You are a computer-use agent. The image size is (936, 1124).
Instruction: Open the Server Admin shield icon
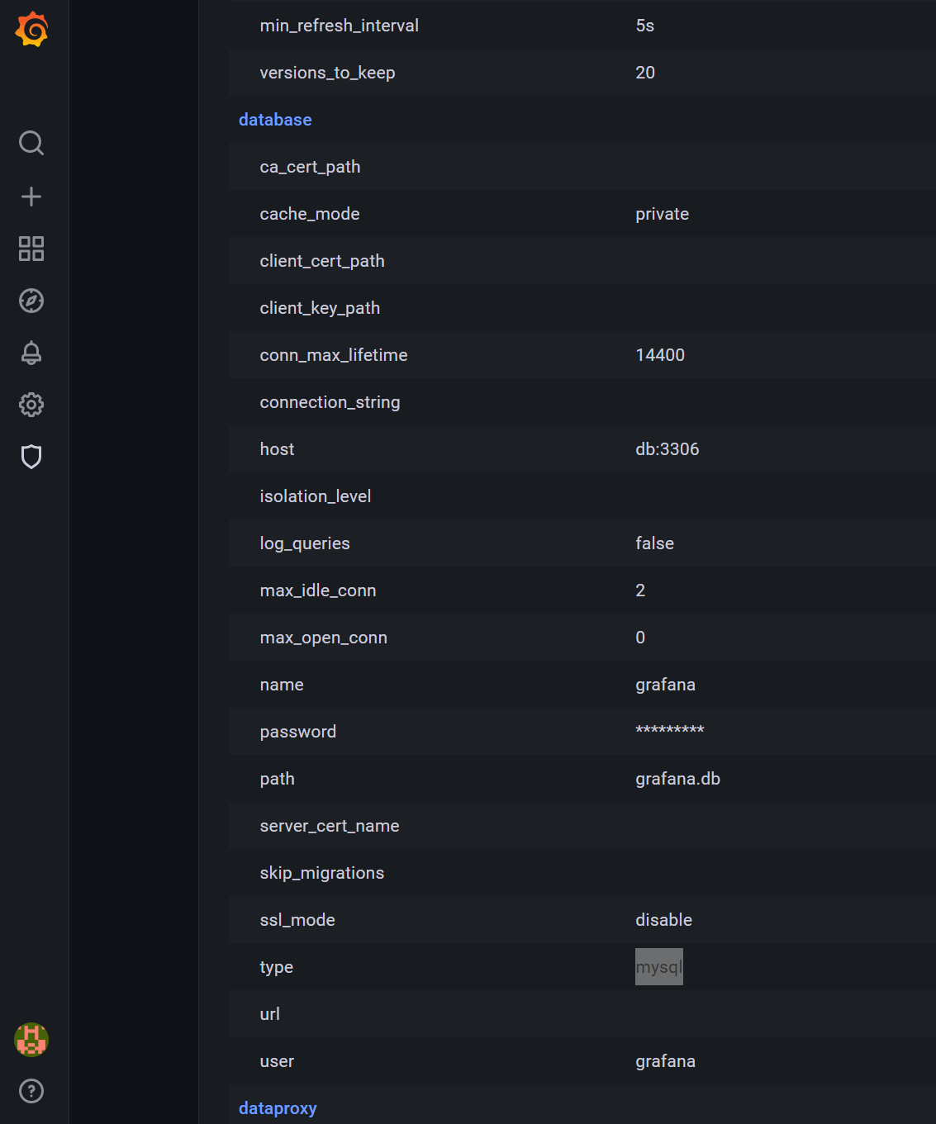point(31,457)
